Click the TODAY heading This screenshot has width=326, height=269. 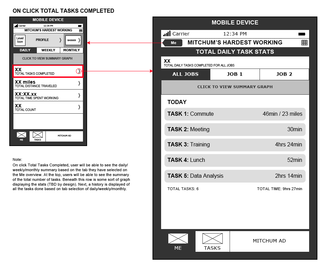(177, 102)
